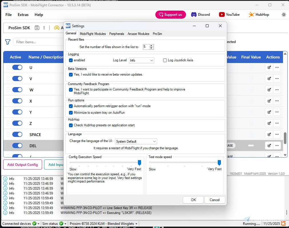289x228 pixels.
Task: Click the OK button in Settings
Action: pyautogui.click(x=193, y=200)
